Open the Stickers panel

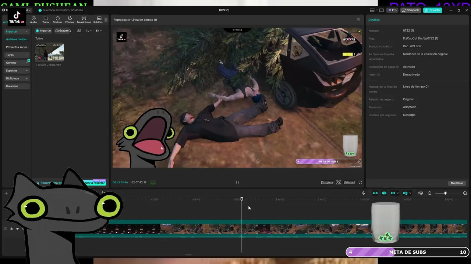coord(57,20)
